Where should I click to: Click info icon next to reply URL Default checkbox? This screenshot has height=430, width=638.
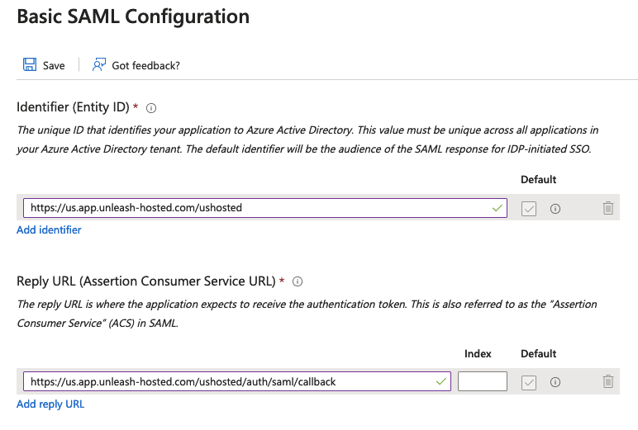[x=555, y=382]
